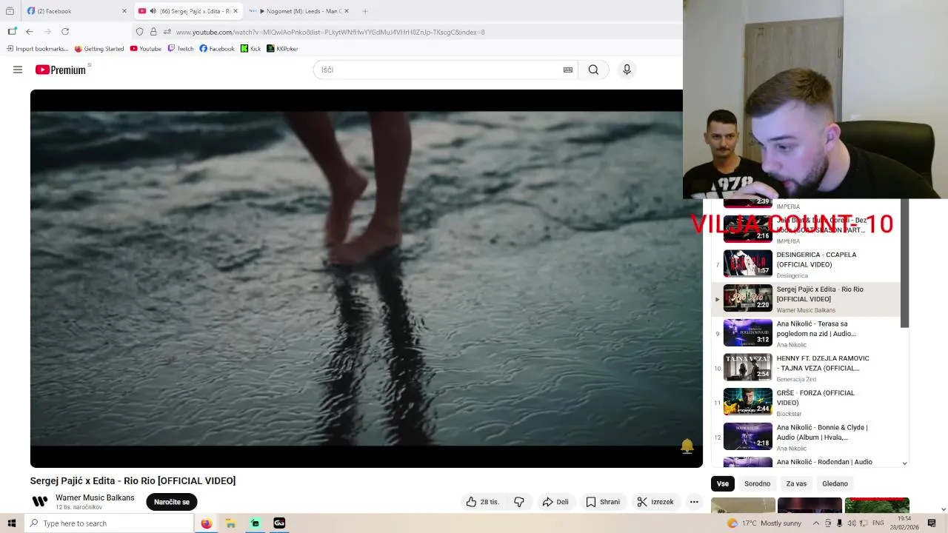The height and width of the screenshot is (533, 948).
Task: Play HENNY FT. DZEJLA RAMOVIC - TAJNA VEZA
Action: click(x=806, y=368)
